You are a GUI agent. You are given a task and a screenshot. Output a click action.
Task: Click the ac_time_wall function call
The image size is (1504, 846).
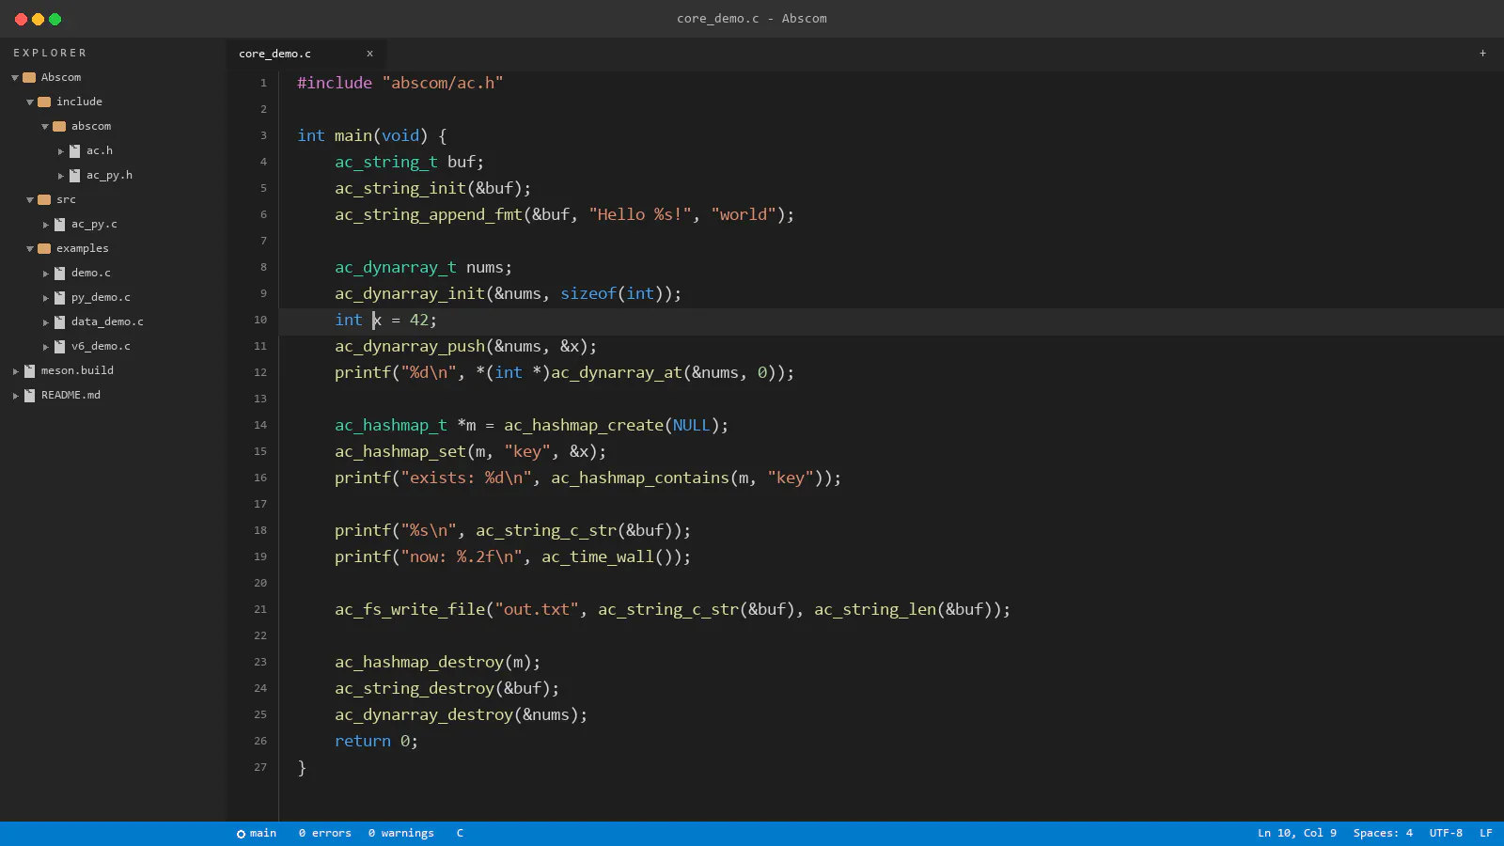pyautogui.click(x=598, y=556)
